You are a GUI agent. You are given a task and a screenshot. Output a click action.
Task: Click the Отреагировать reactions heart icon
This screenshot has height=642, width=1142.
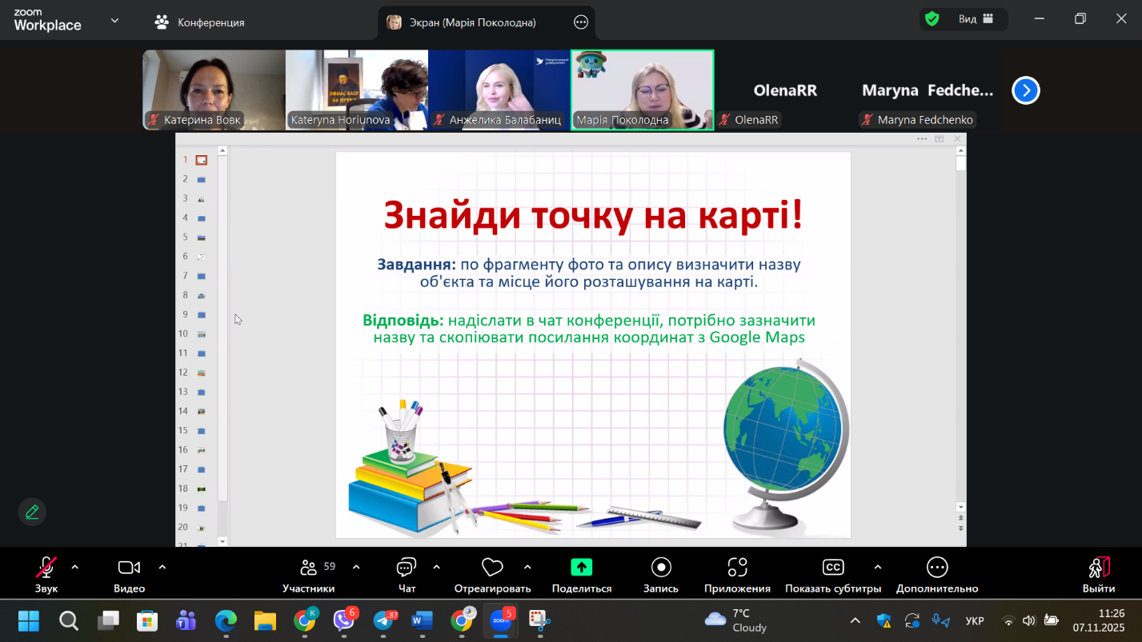point(492,568)
